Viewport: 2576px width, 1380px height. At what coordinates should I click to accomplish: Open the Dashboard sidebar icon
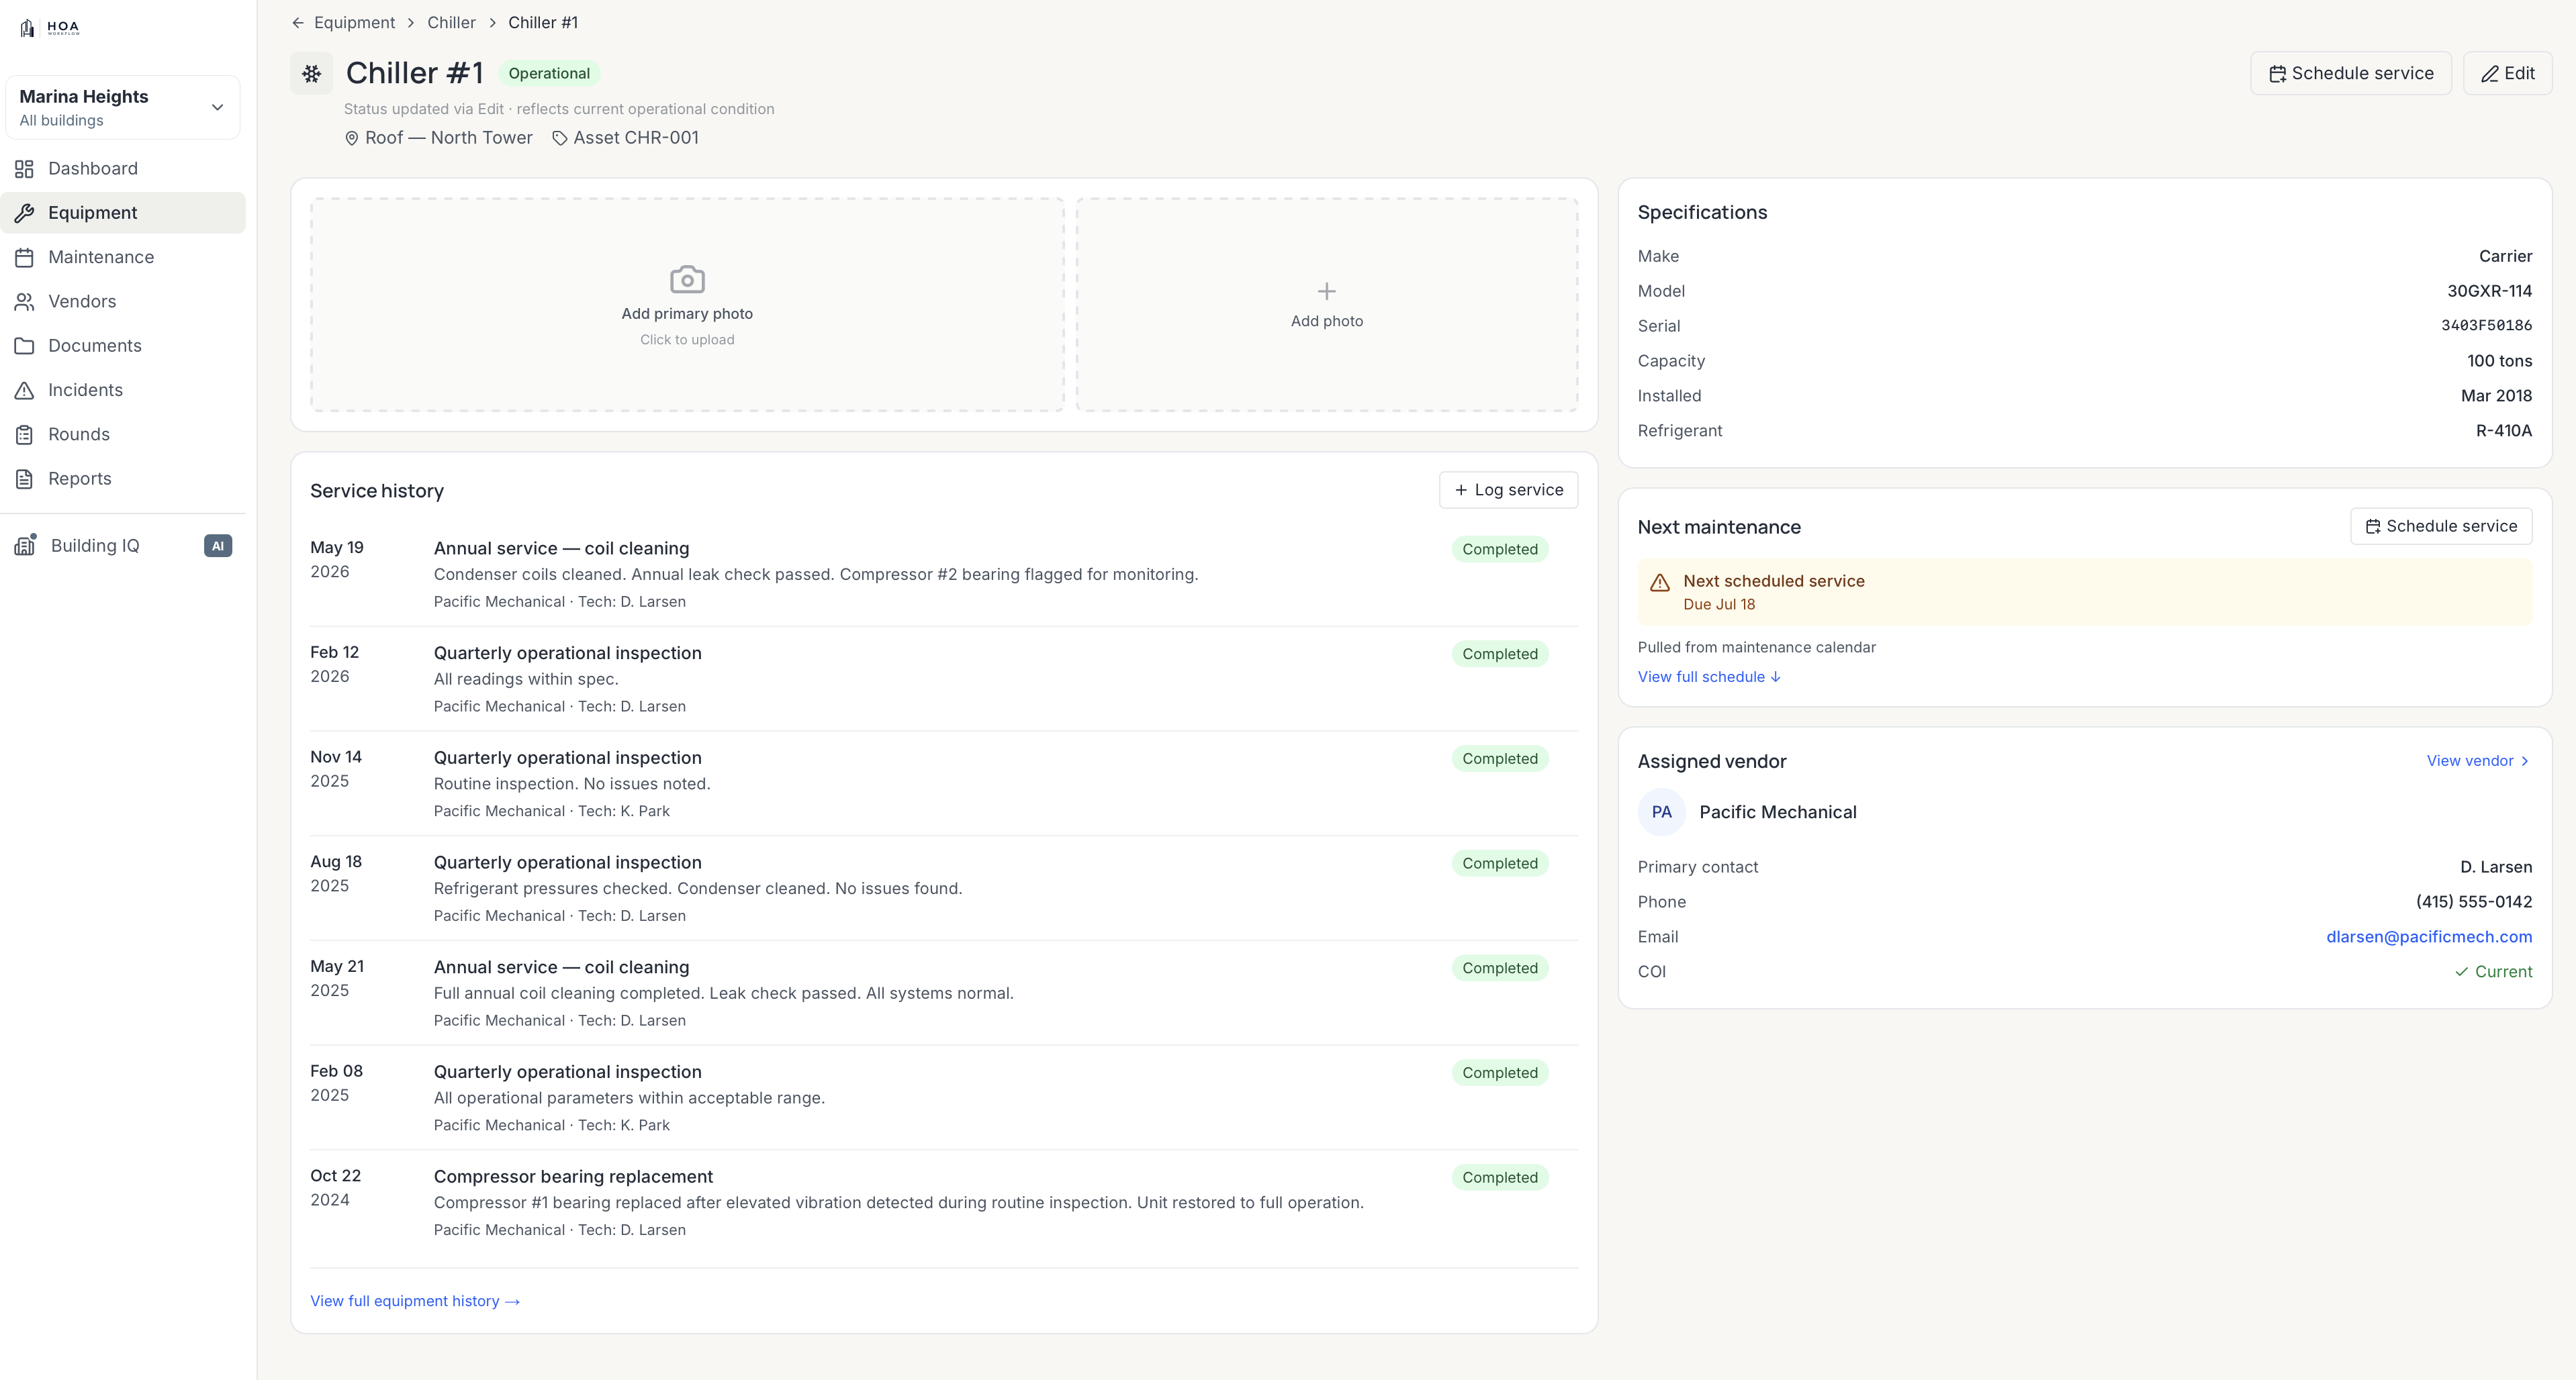[25, 169]
